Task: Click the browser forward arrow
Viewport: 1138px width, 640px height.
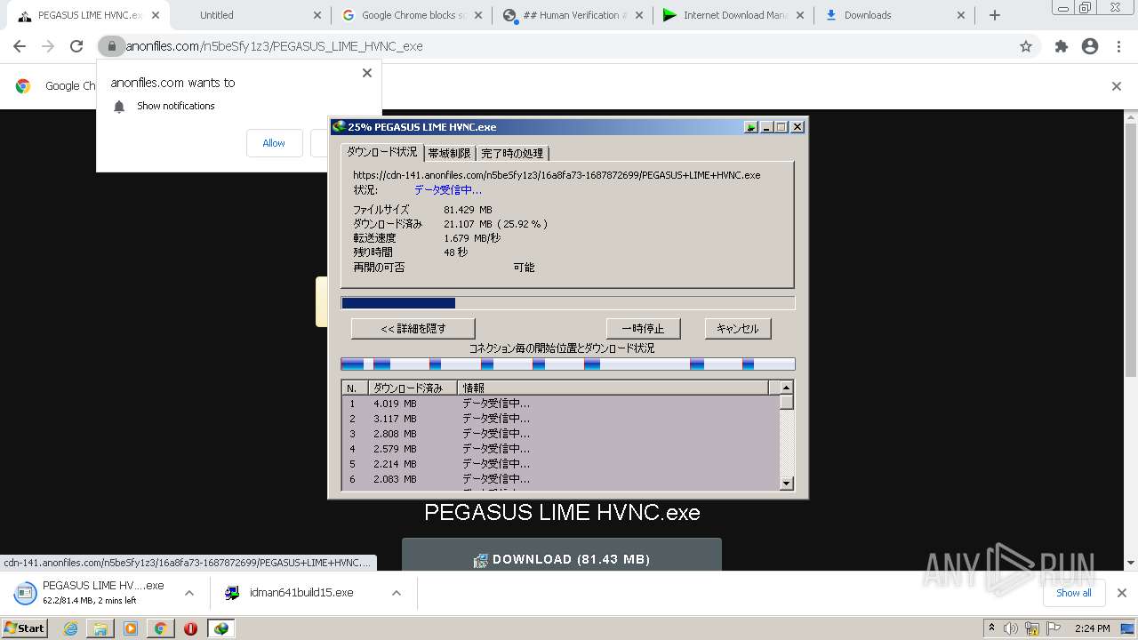Action: (x=48, y=46)
